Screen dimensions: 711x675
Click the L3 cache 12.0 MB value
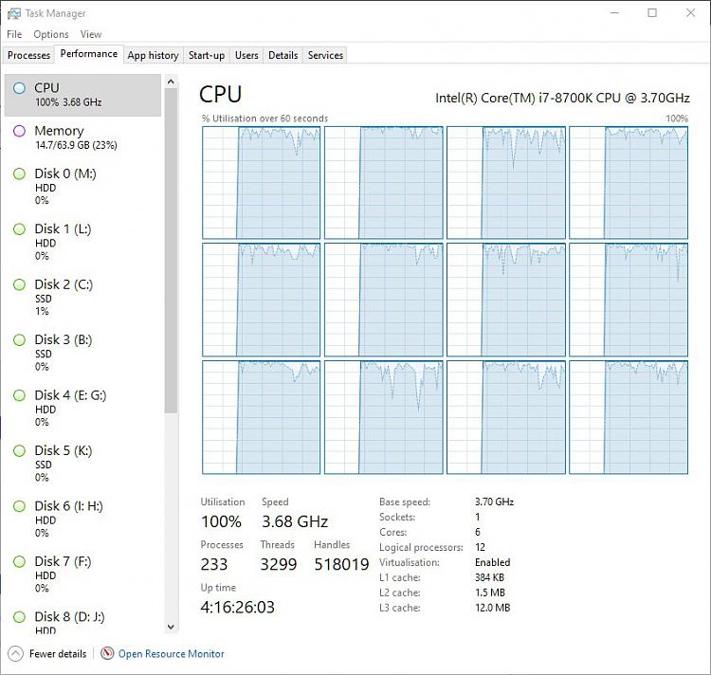(492, 608)
